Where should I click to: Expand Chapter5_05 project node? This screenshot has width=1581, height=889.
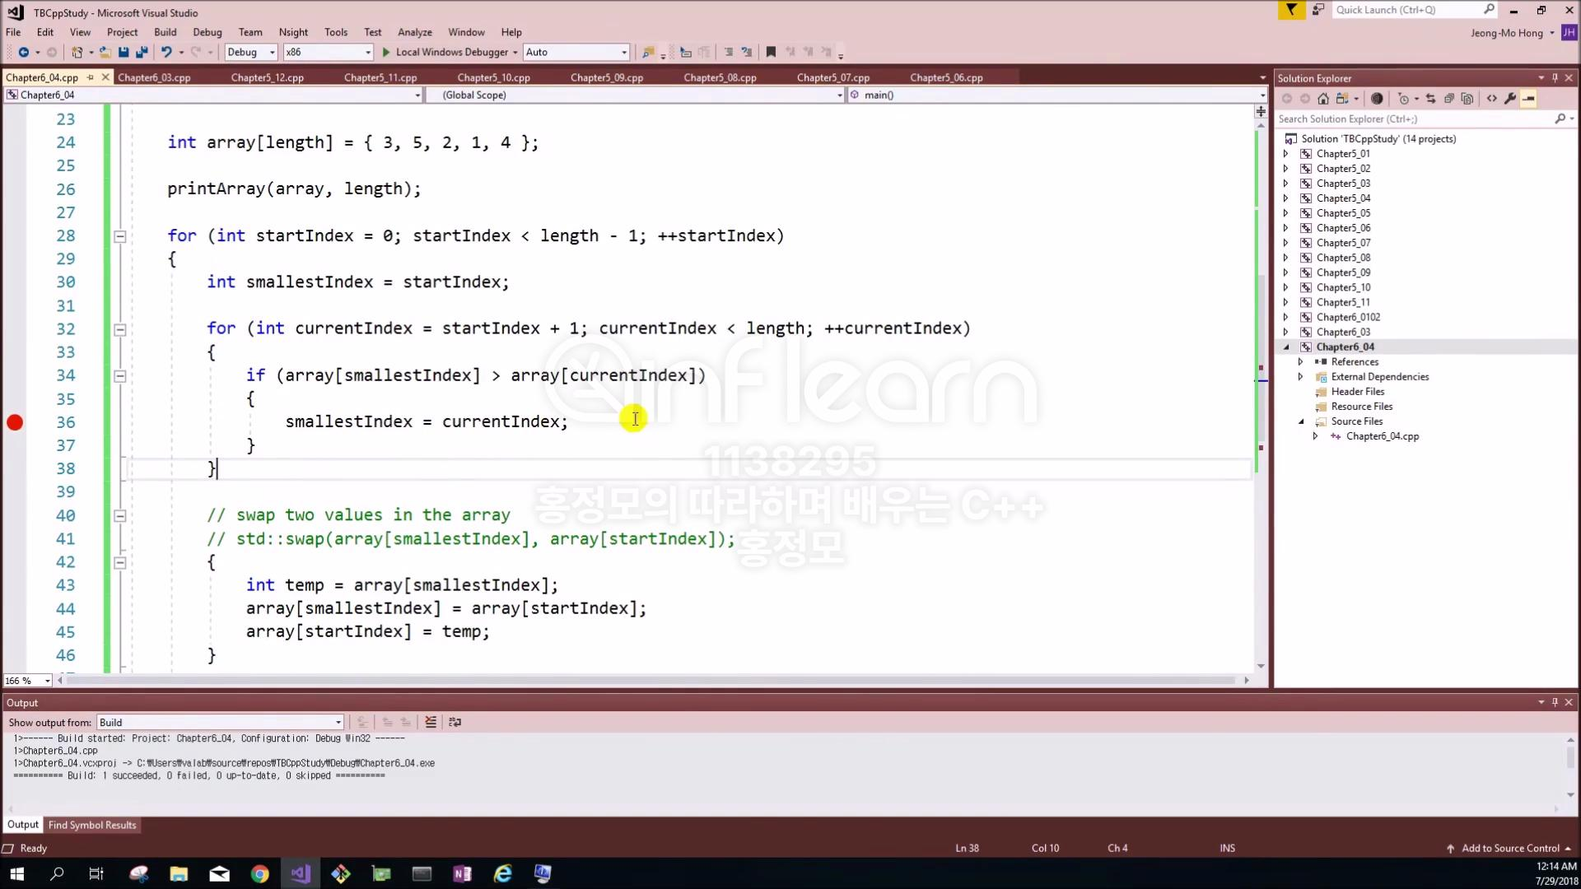[x=1286, y=213]
